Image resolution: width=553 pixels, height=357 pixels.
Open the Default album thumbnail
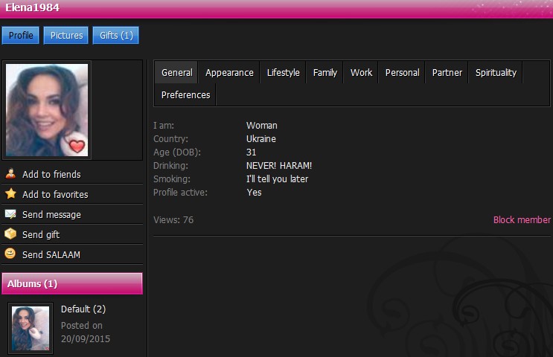coord(31,328)
